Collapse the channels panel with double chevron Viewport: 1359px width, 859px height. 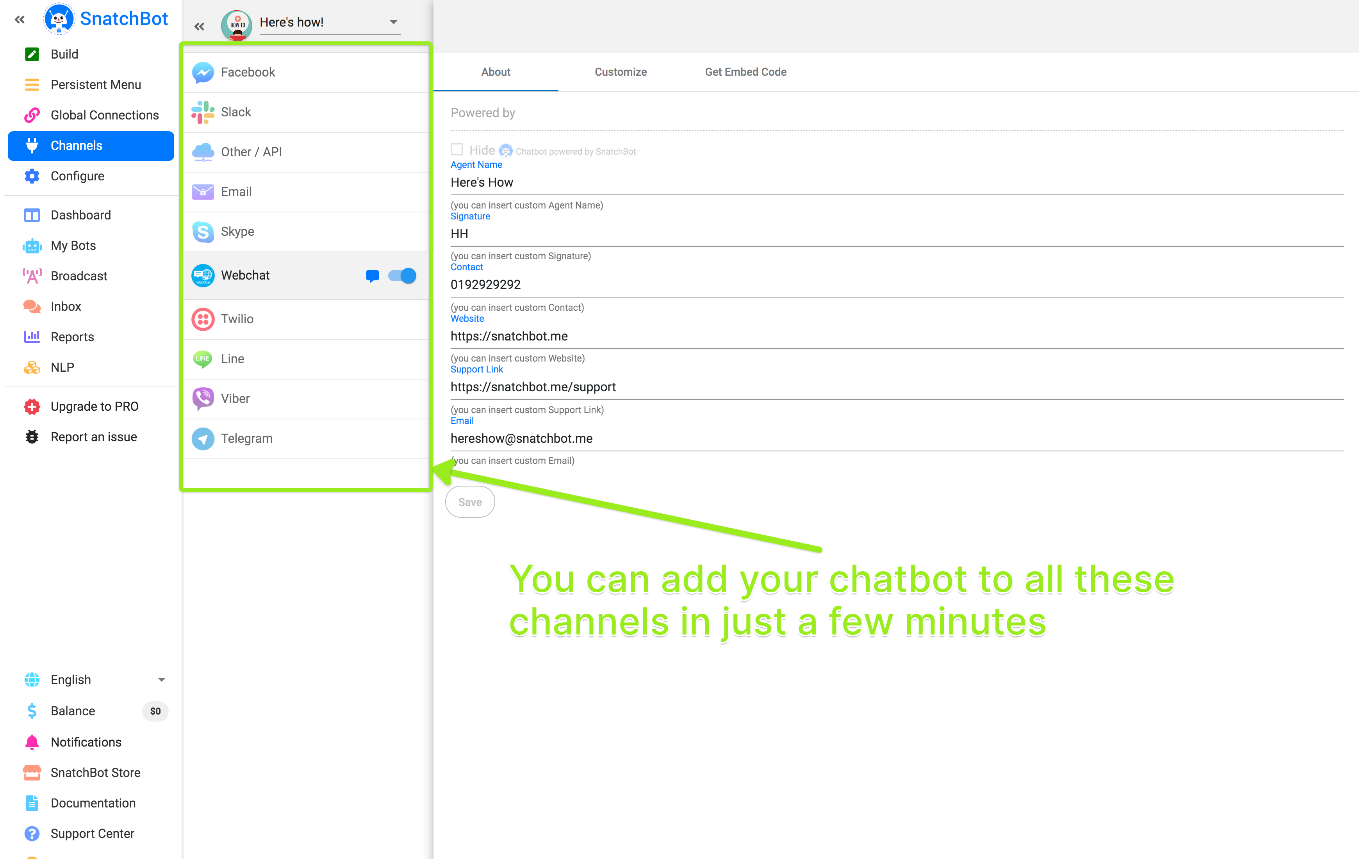(199, 27)
